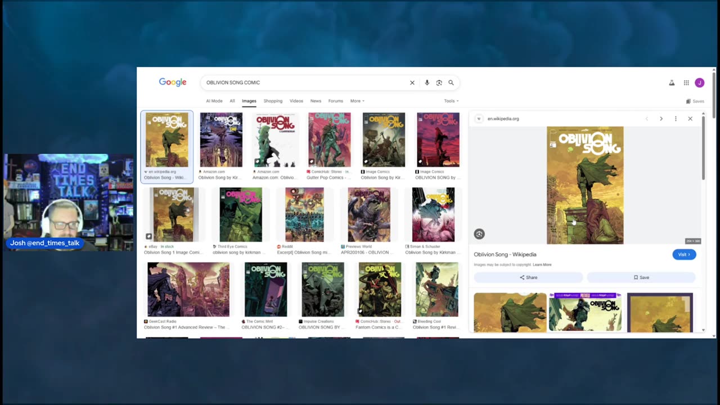Select the Images tab
The image size is (720, 405).
coord(249,101)
